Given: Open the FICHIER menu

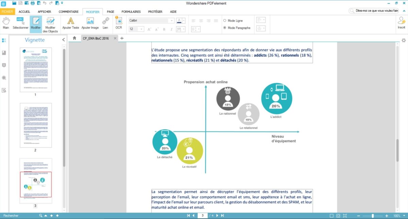Looking at the screenshot, I should (7, 12).
